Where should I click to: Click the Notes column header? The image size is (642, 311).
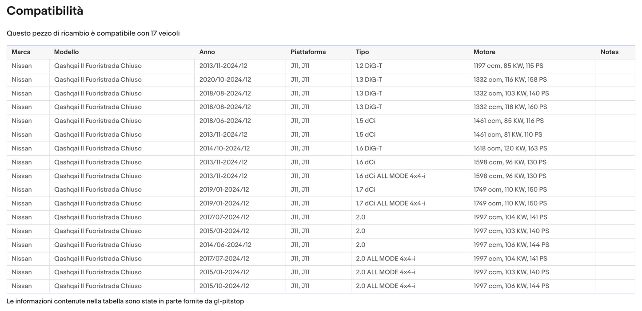click(x=609, y=52)
